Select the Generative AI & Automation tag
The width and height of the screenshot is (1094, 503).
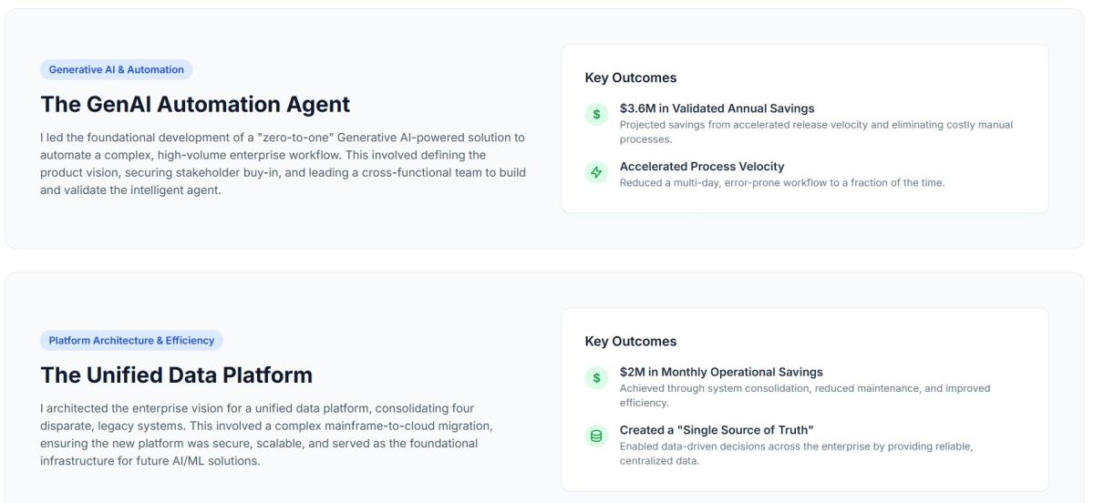point(117,69)
